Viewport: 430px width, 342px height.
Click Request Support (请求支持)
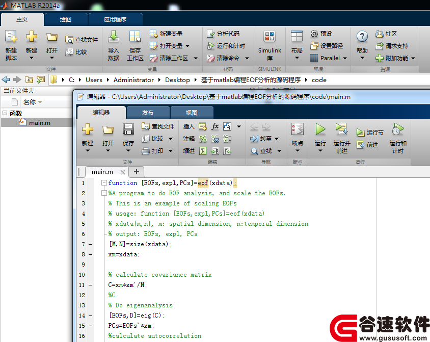pos(392,46)
